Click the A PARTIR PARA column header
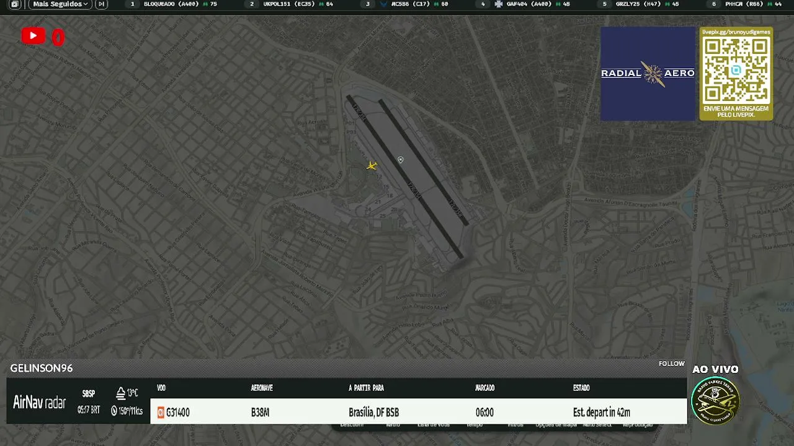The height and width of the screenshot is (446, 794). coord(366,388)
